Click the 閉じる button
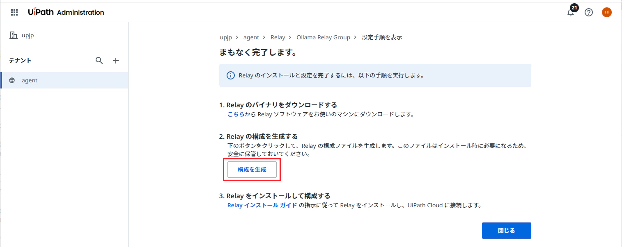This screenshot has width=622, height=247. (x=507, y=231)
